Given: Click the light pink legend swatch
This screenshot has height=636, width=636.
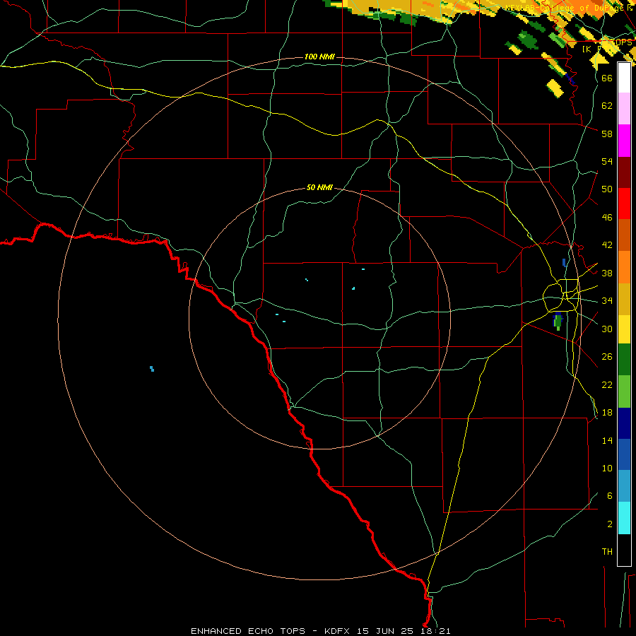Looking at the screenshot, I should [x=624, y=109].
